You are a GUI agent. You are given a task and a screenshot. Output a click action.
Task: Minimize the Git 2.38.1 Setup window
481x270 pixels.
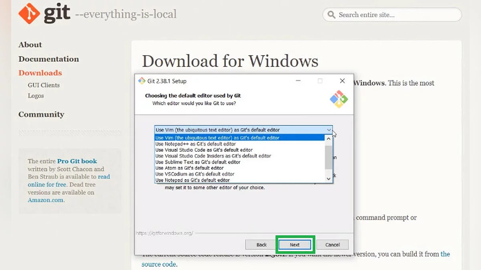coord(298,81)
